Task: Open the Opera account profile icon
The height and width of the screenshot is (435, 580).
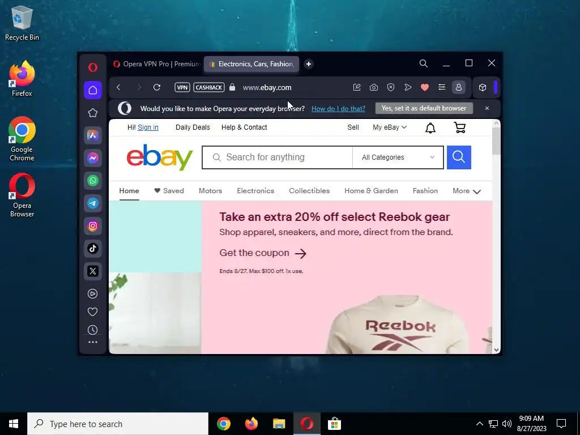Action: click(459, 87)
